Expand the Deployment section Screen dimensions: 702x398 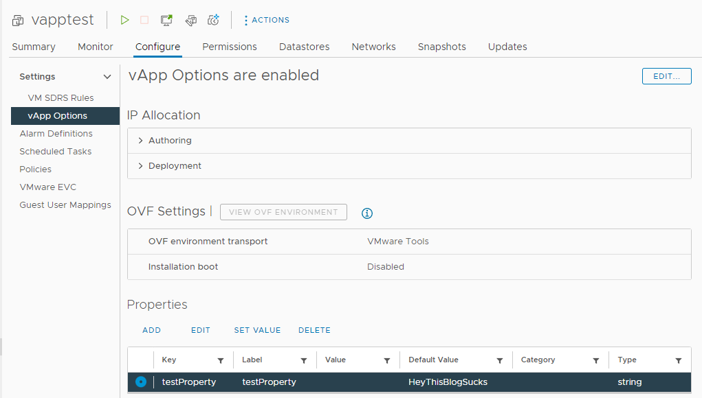141,166
